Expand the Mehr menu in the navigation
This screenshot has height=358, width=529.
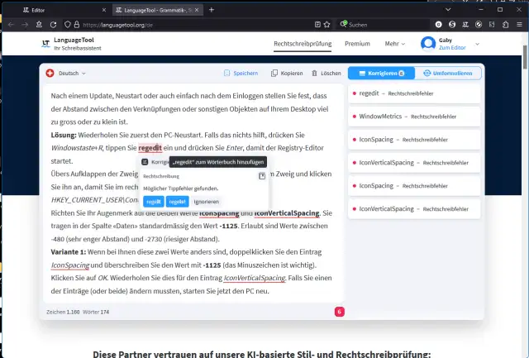pos(395,44)
